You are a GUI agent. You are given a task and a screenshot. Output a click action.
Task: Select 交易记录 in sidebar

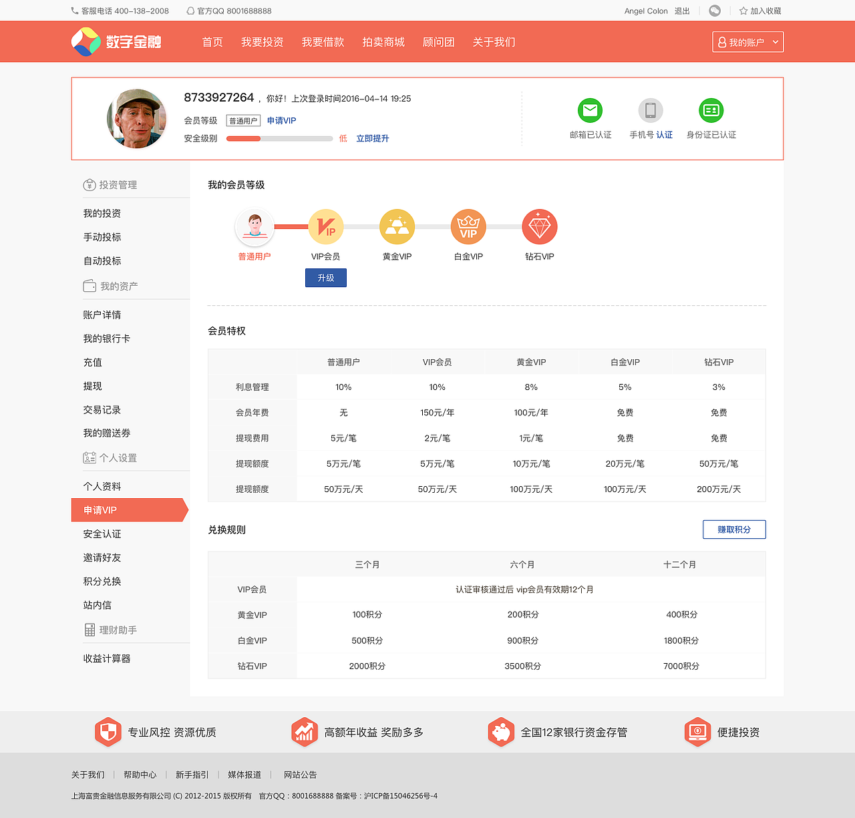point(102,409)
